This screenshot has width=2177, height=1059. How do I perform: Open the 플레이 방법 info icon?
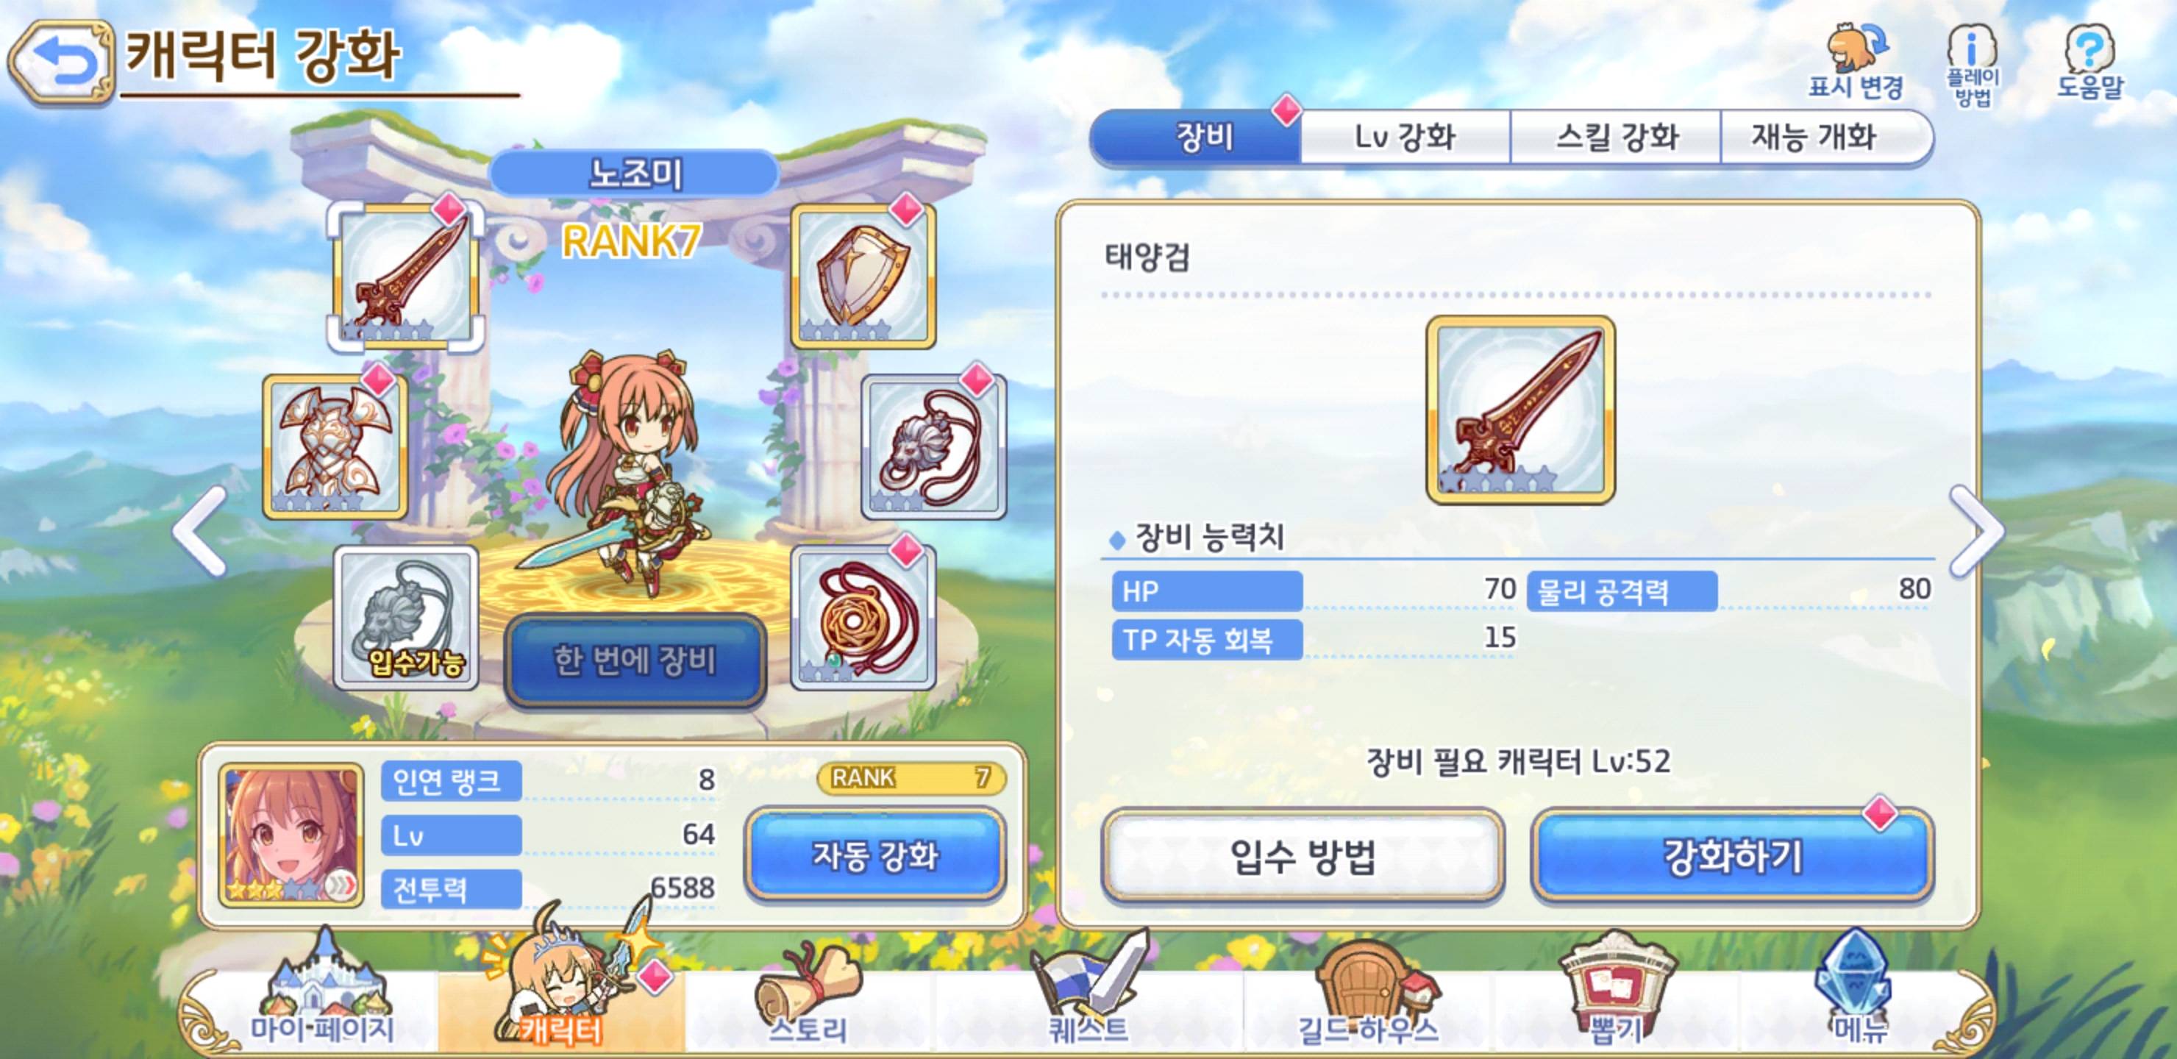[x=1973, y=64]
